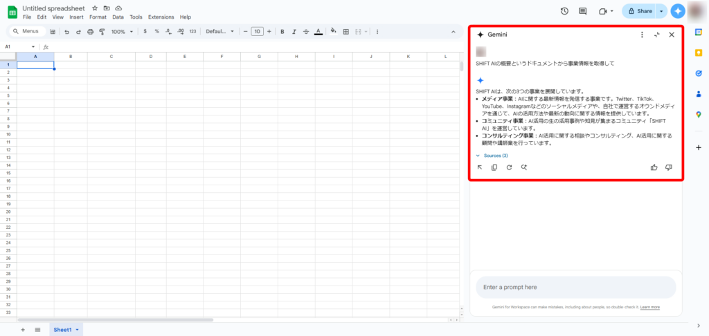The image size is (709, 336).
Task: Open the text color picker
Action: pyautogui.click(x=318, y=32)
